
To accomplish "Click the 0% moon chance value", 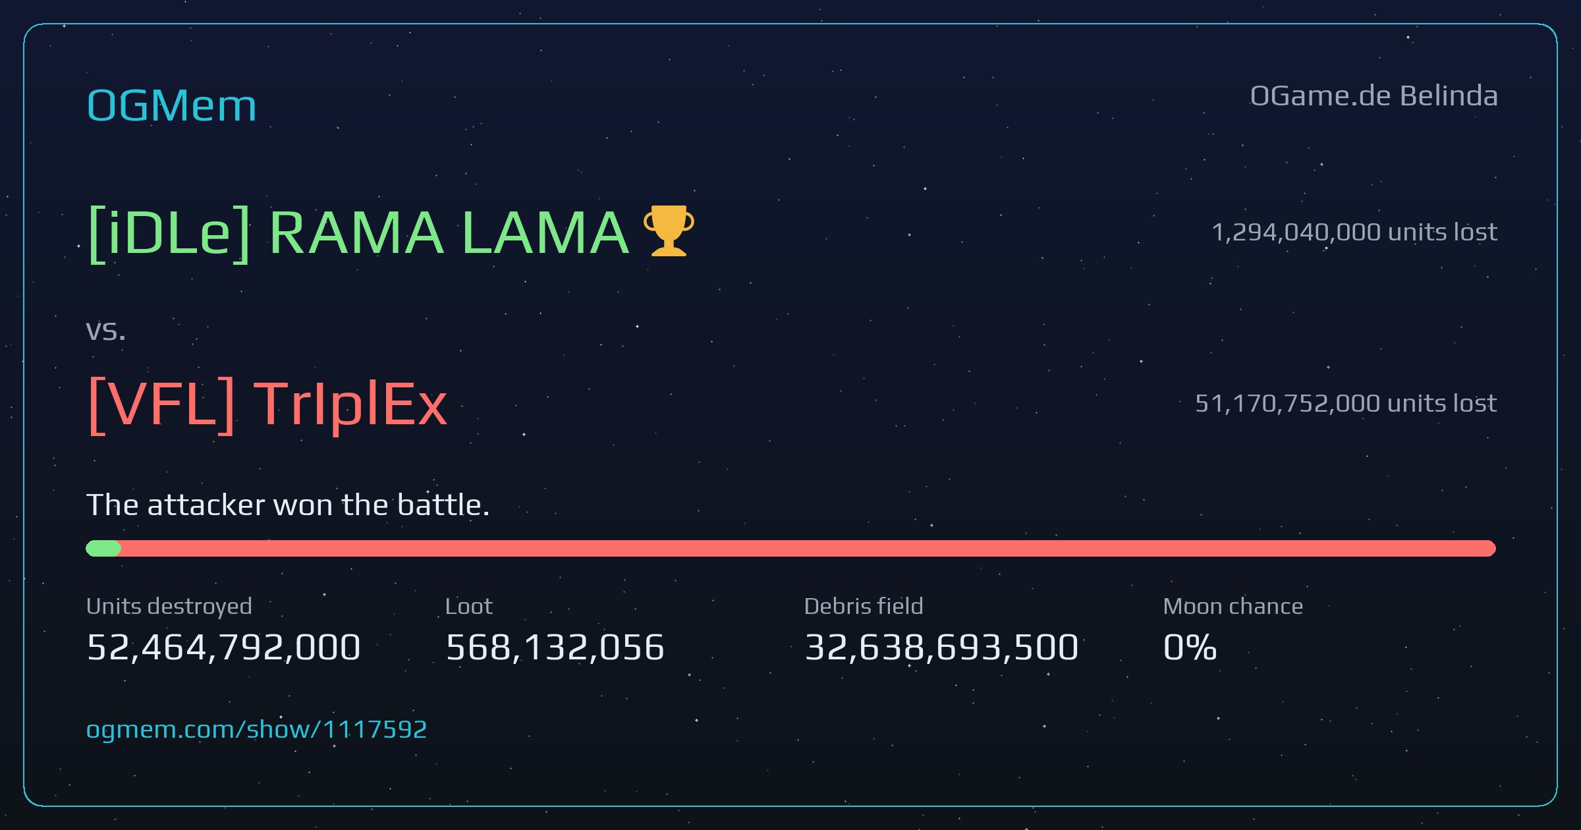I will pos(1190,647).
